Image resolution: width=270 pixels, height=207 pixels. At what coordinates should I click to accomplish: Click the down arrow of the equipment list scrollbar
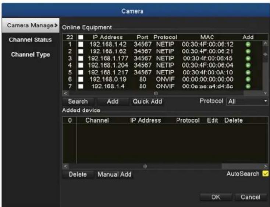click(265, 93)
